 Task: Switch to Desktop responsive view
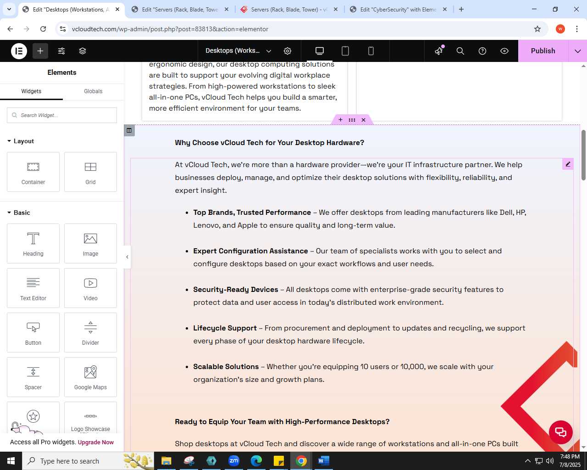320,51
